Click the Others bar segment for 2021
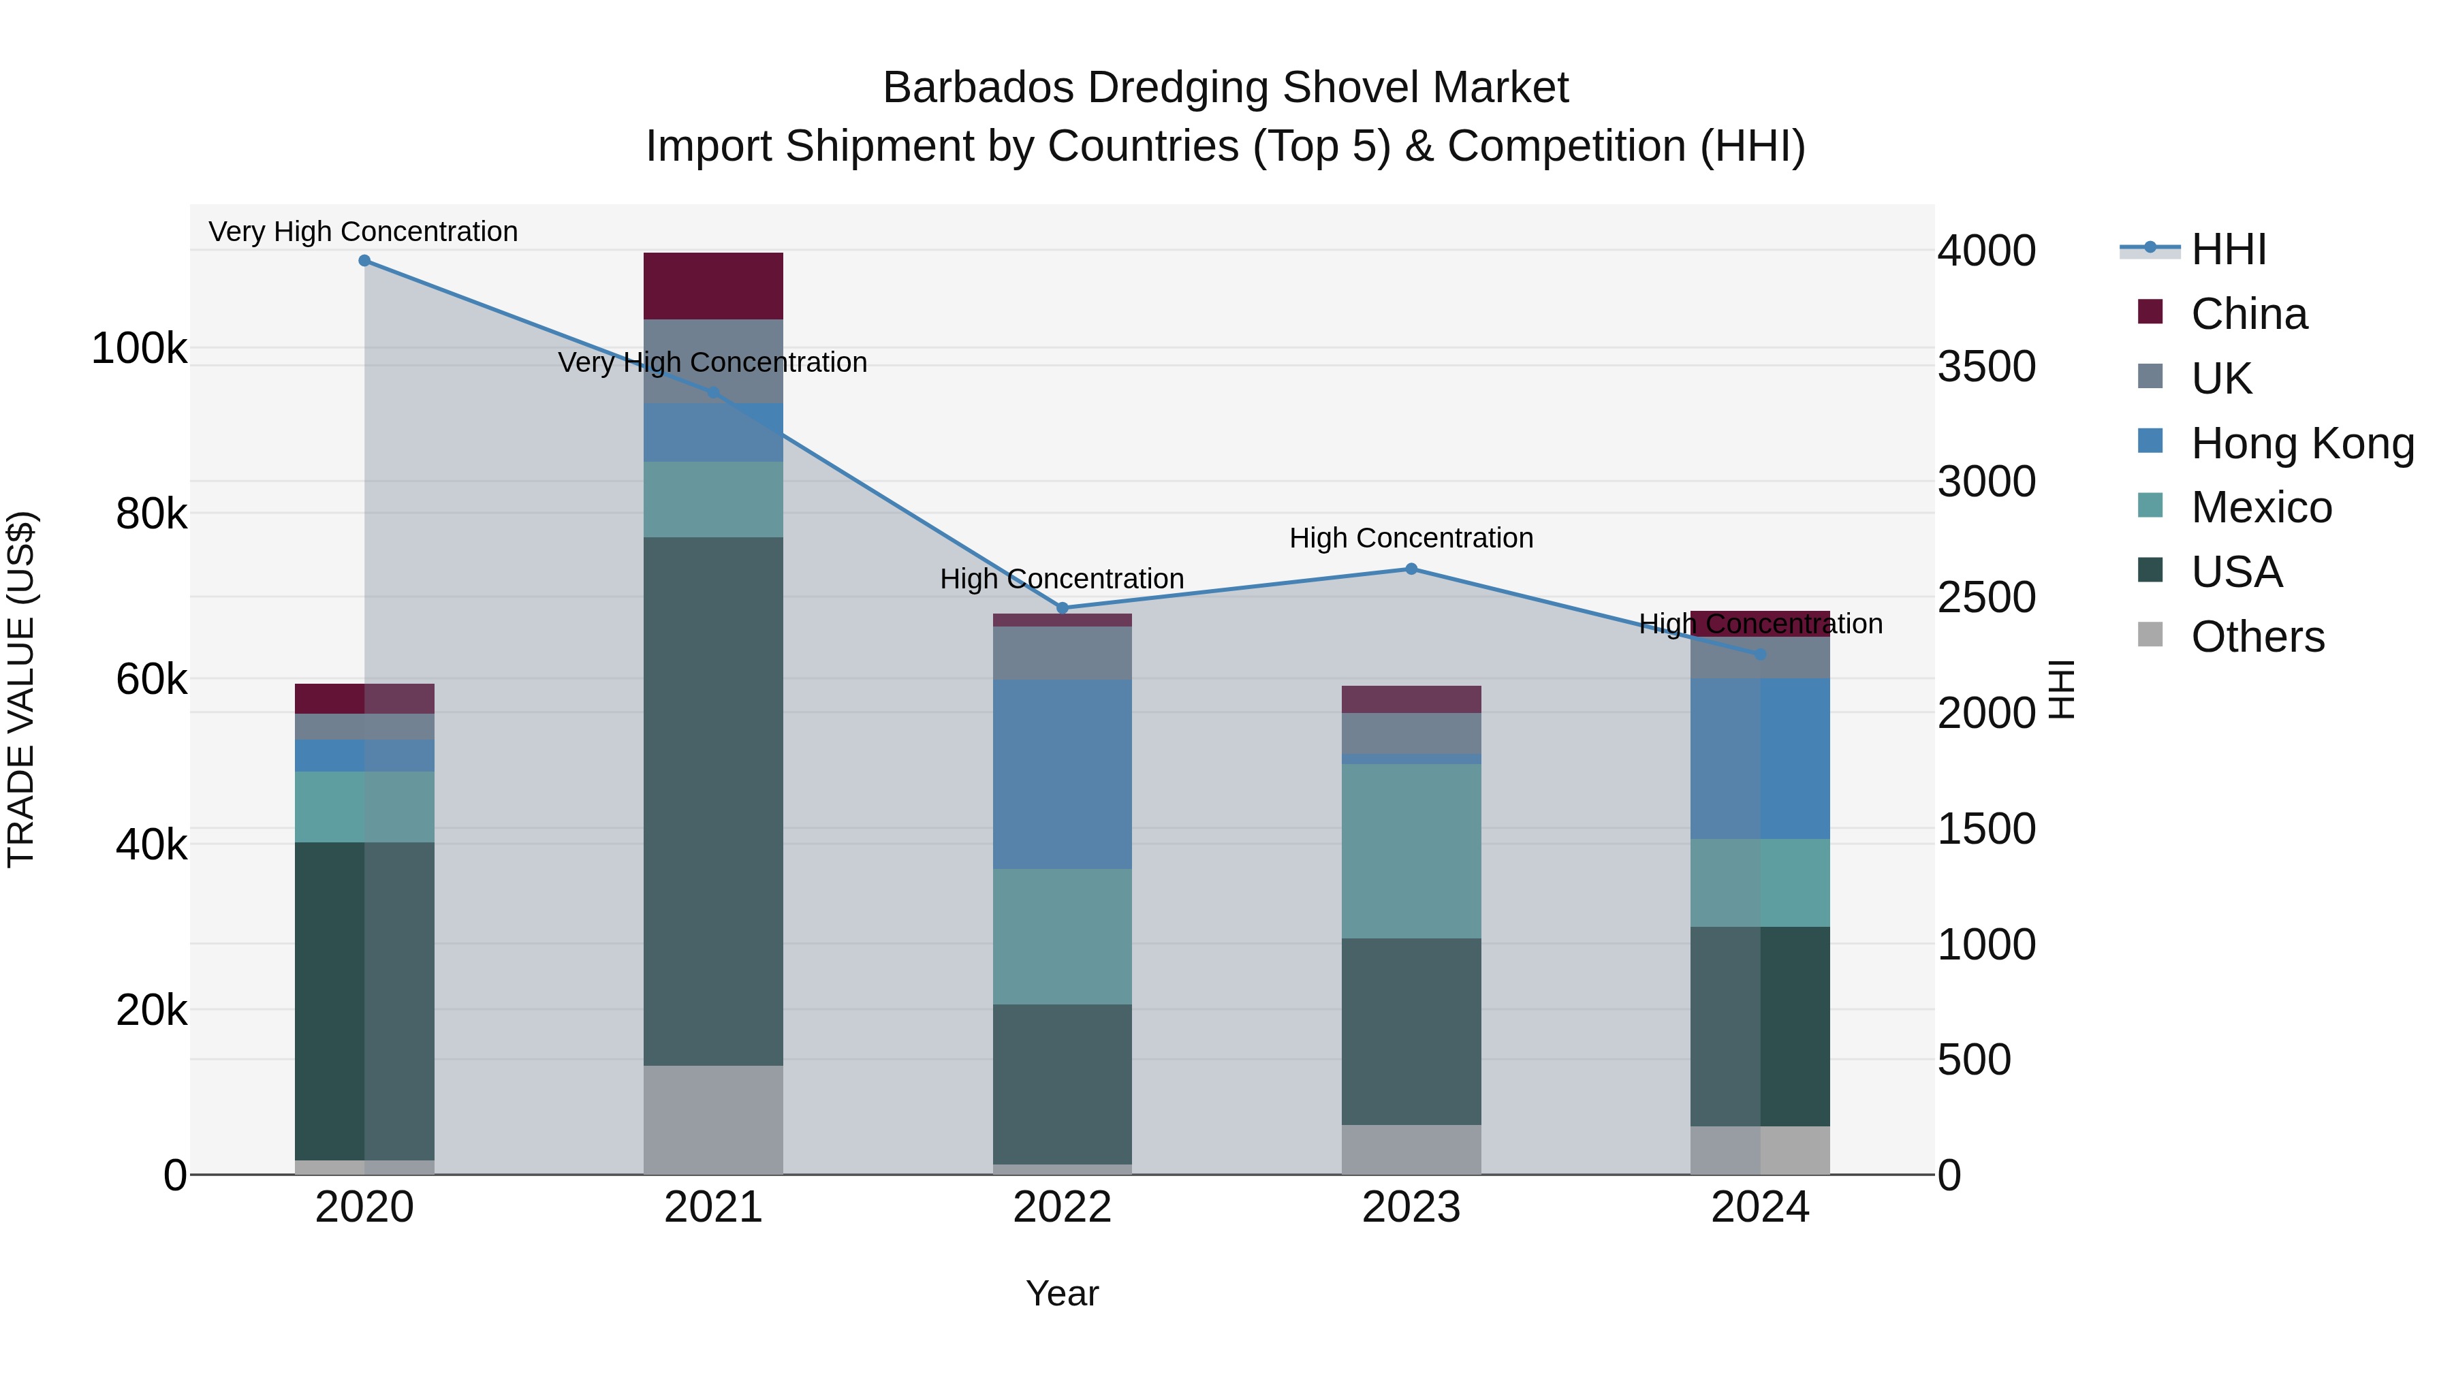 pos(713,1120)
